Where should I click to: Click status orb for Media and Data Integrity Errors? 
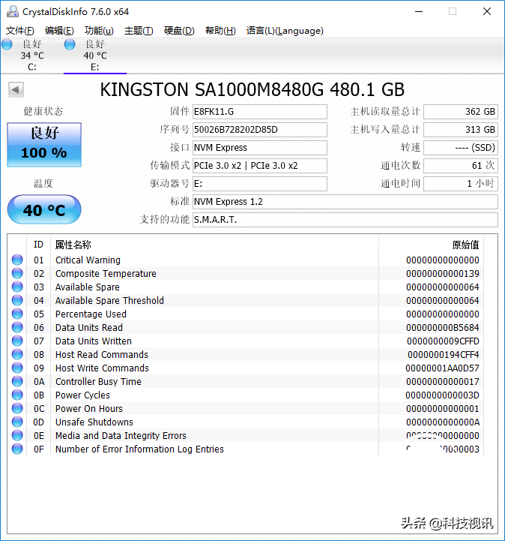click(17, 435)
